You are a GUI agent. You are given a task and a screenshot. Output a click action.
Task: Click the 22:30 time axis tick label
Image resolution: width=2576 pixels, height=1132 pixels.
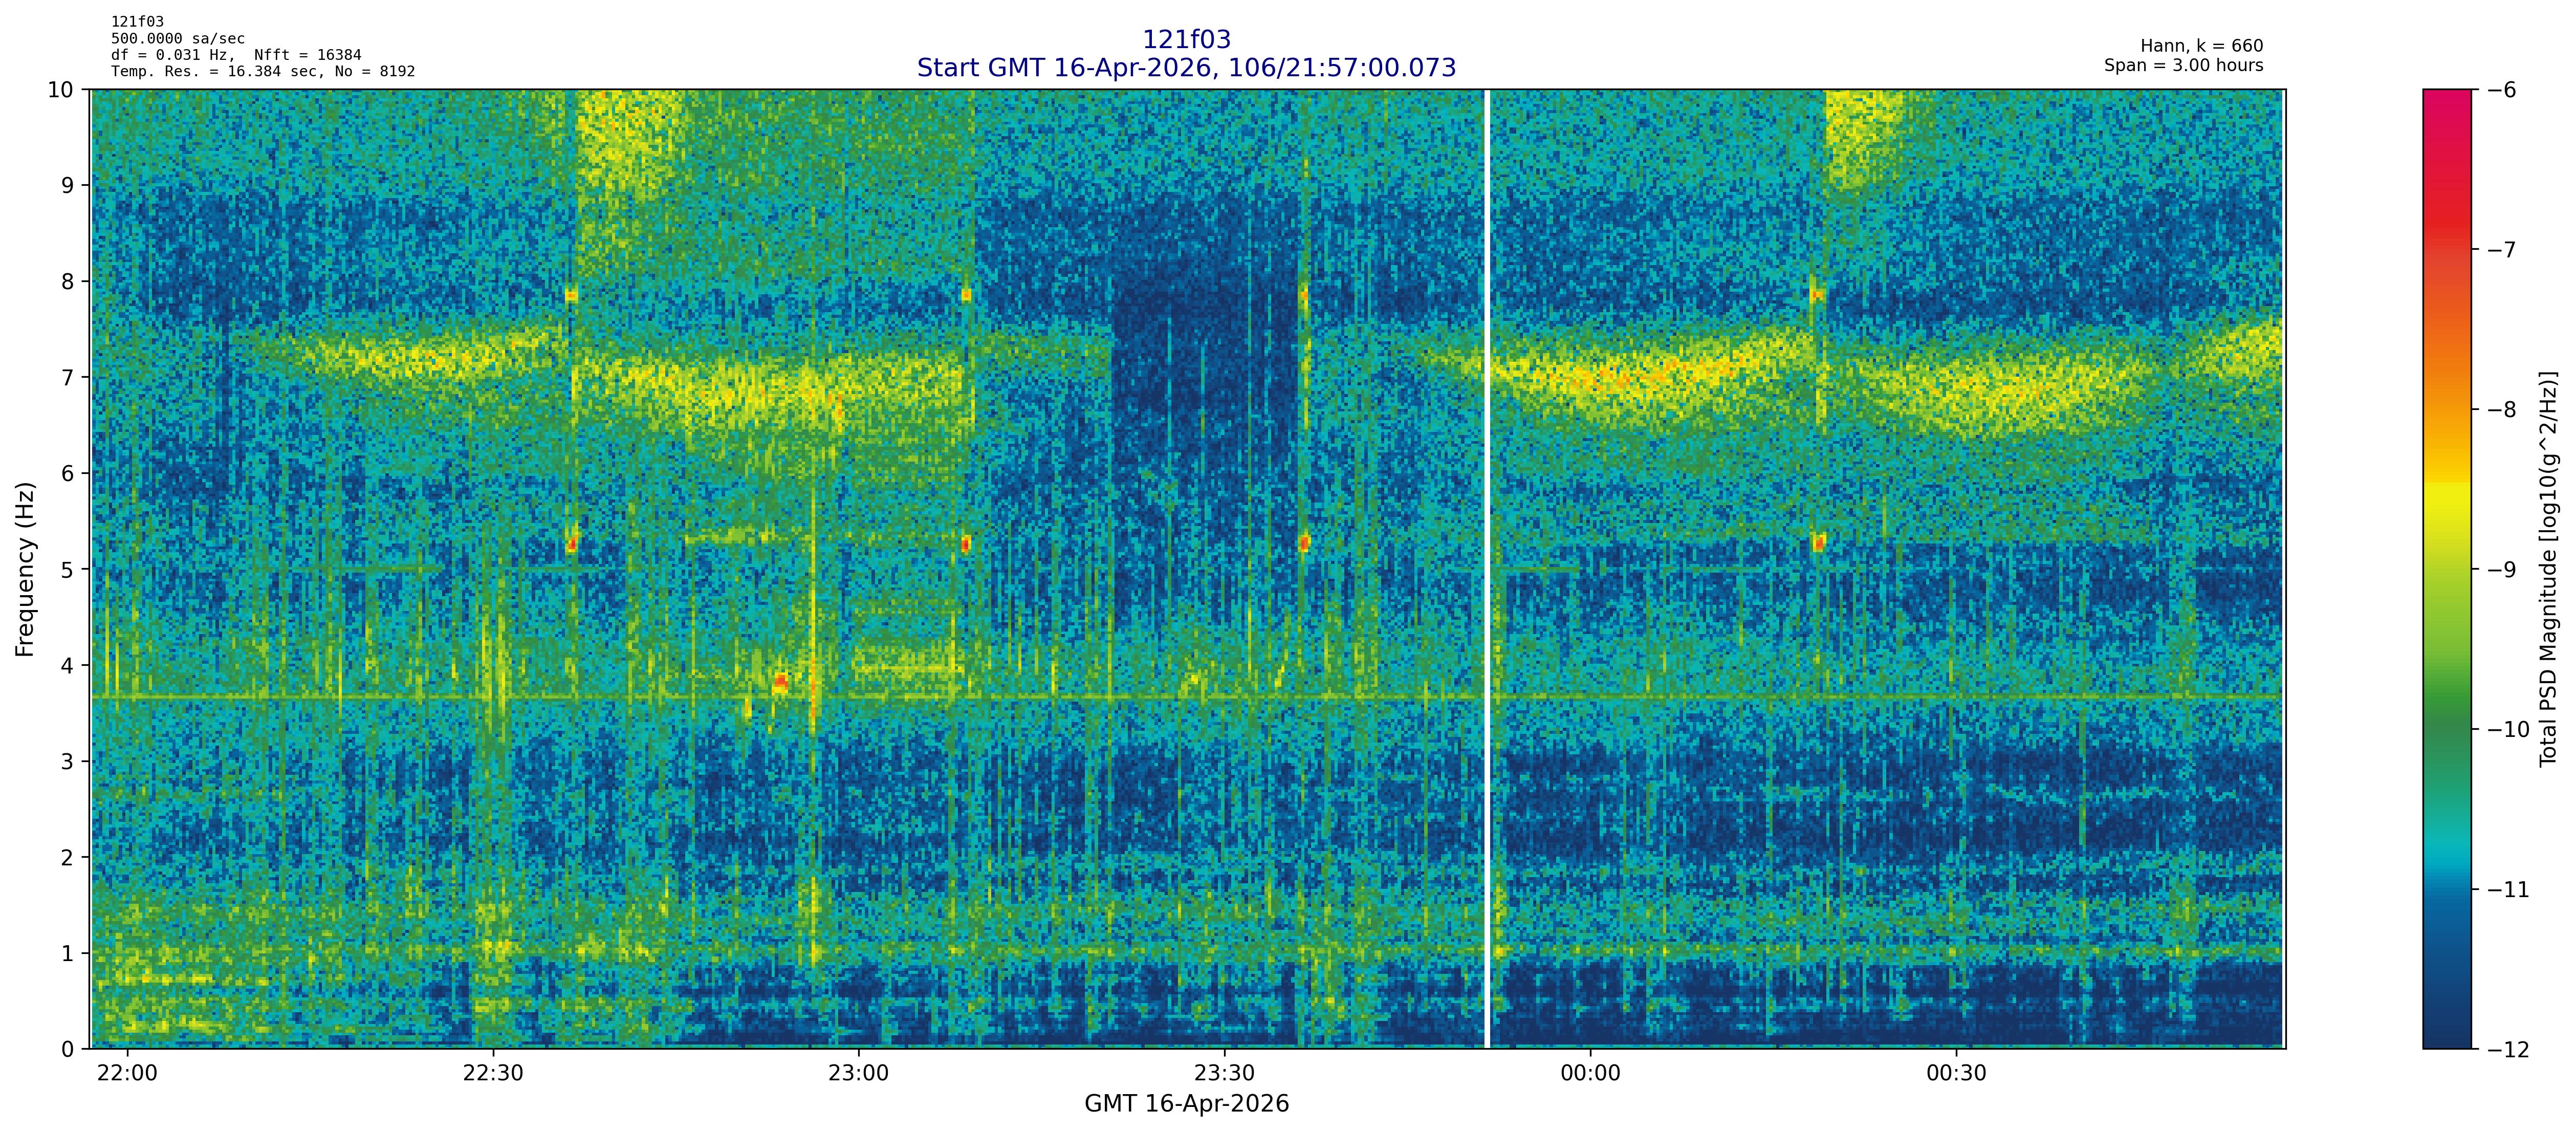(x=492, y=1074)
